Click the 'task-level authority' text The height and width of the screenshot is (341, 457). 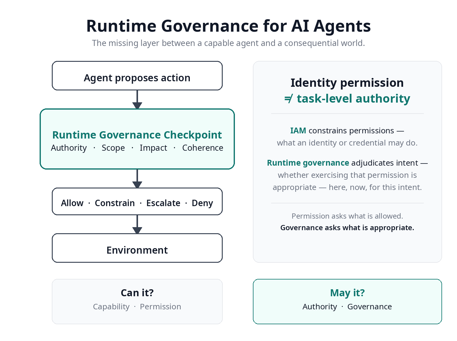click(x=353, y=99)
